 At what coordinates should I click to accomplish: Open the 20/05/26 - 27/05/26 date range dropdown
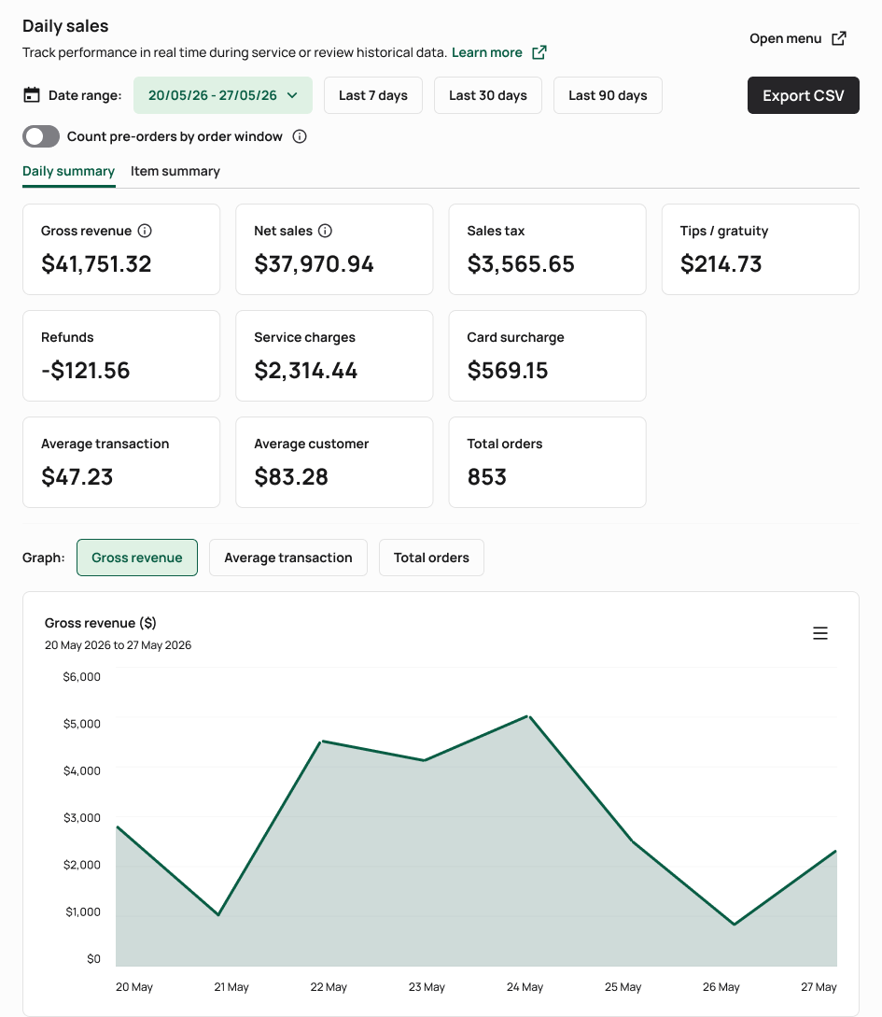223,95
